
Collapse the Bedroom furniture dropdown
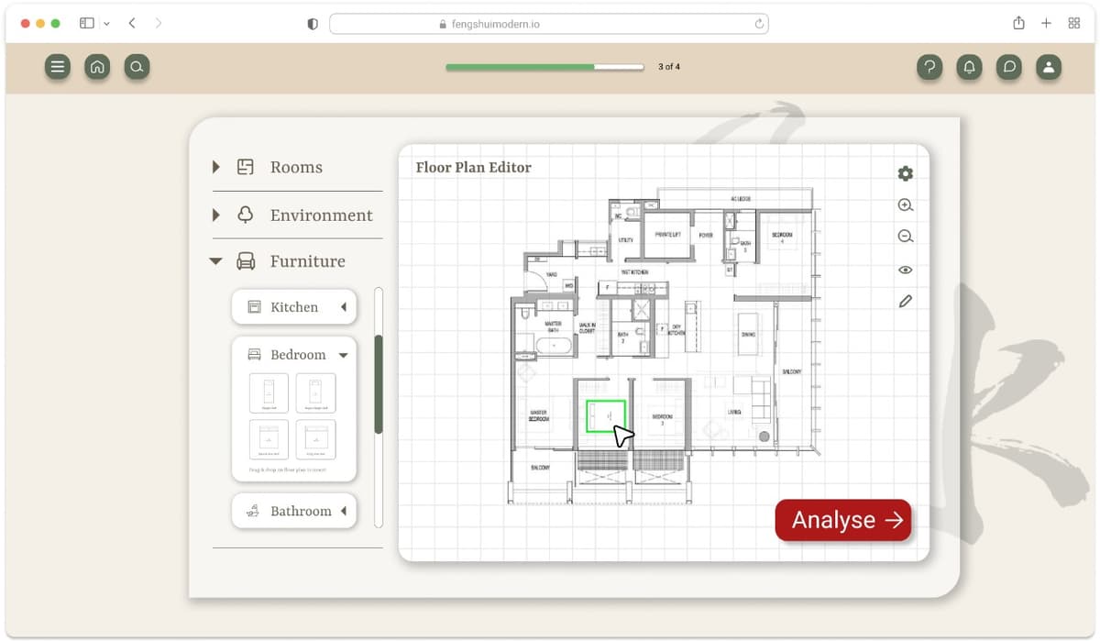click(x=343, y=354)
